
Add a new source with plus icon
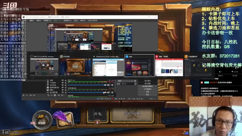tap(48, 95)
